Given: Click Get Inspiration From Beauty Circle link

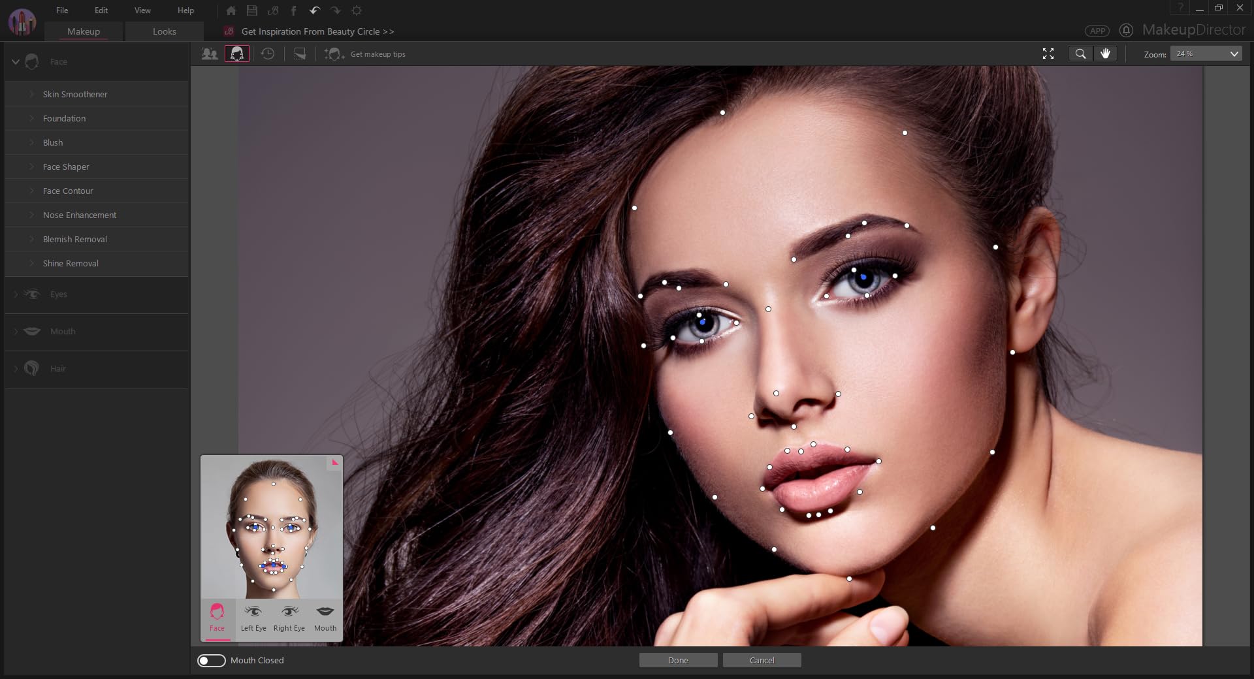Looking at the screenshot, I should (x=317, y=31).
